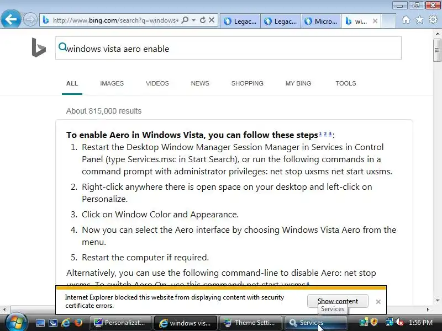Click the horizontal scrollbar right arrow
Viewport: 442px width, 331px height.
pos(428,309)
